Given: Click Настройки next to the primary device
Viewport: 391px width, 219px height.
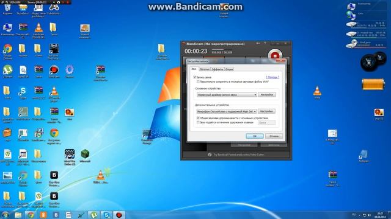Looking at the screenshot, I should (x=267, y=95).
